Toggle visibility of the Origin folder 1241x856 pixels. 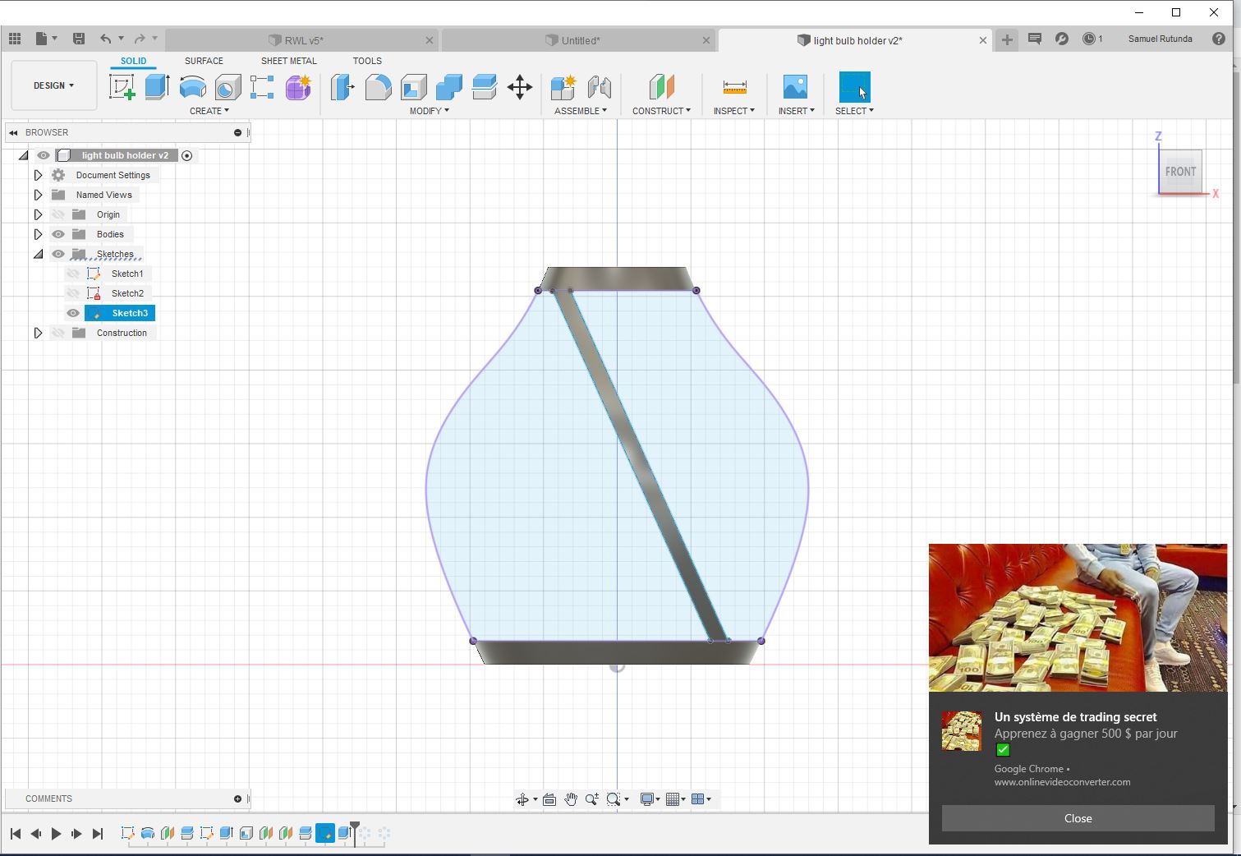pyautogui.click(x=58, y=214)
